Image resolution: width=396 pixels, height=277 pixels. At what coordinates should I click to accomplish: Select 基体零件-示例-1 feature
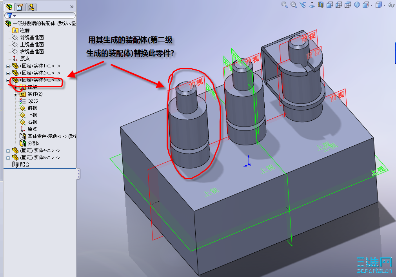[x=48, y=136]
